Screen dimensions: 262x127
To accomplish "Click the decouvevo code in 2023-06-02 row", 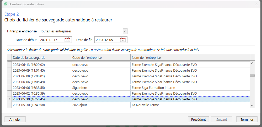I will [101, 93].
